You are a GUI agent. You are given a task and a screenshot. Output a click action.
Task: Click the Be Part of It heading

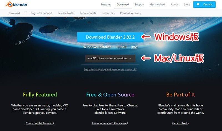181,95
